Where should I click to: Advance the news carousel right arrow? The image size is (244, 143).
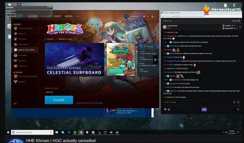pos(155,60)
